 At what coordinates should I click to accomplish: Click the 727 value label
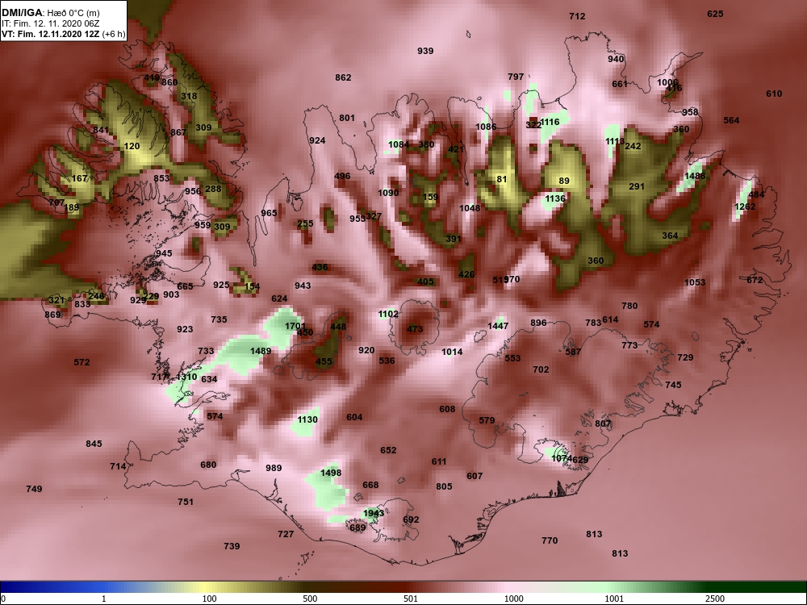click(x=286, y=534)
